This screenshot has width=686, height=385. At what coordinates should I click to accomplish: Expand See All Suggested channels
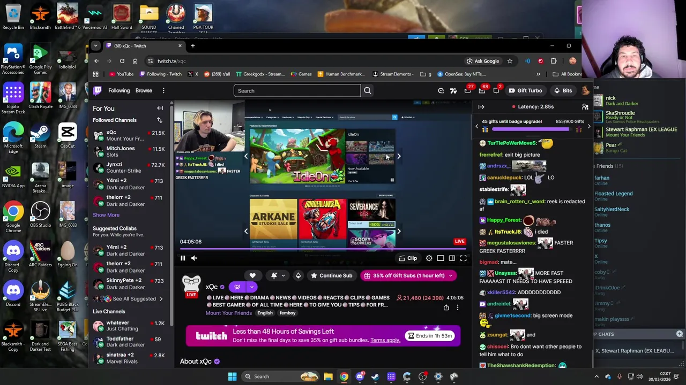point(134,299)
